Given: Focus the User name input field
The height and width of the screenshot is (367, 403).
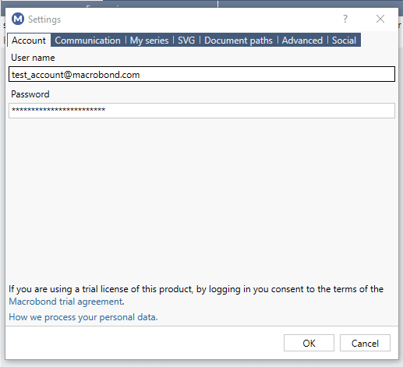Looking at the screenshot, I should [x=202, y=74].
